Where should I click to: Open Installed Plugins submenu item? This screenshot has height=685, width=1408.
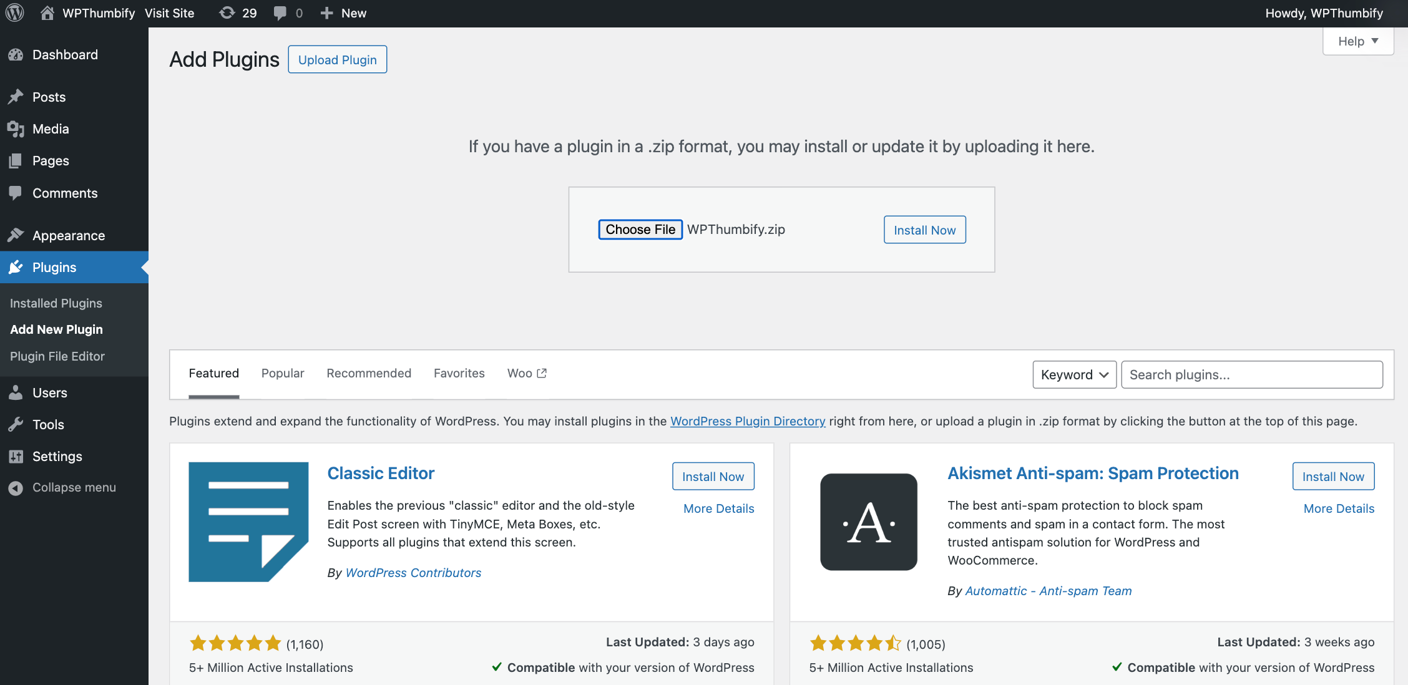tap(56, 303)
